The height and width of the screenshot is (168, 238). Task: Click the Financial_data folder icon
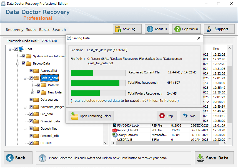coord(36,121)
